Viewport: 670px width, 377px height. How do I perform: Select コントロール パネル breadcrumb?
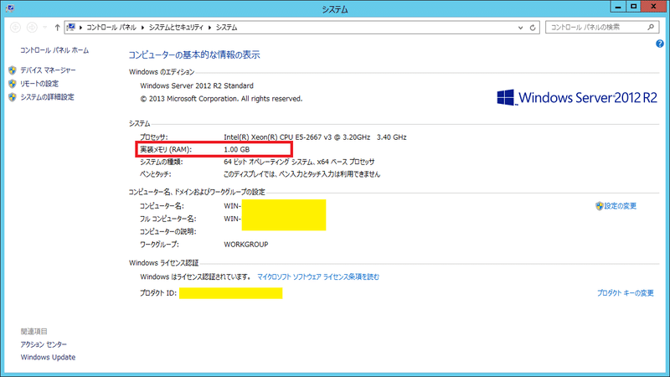[111, 28]
